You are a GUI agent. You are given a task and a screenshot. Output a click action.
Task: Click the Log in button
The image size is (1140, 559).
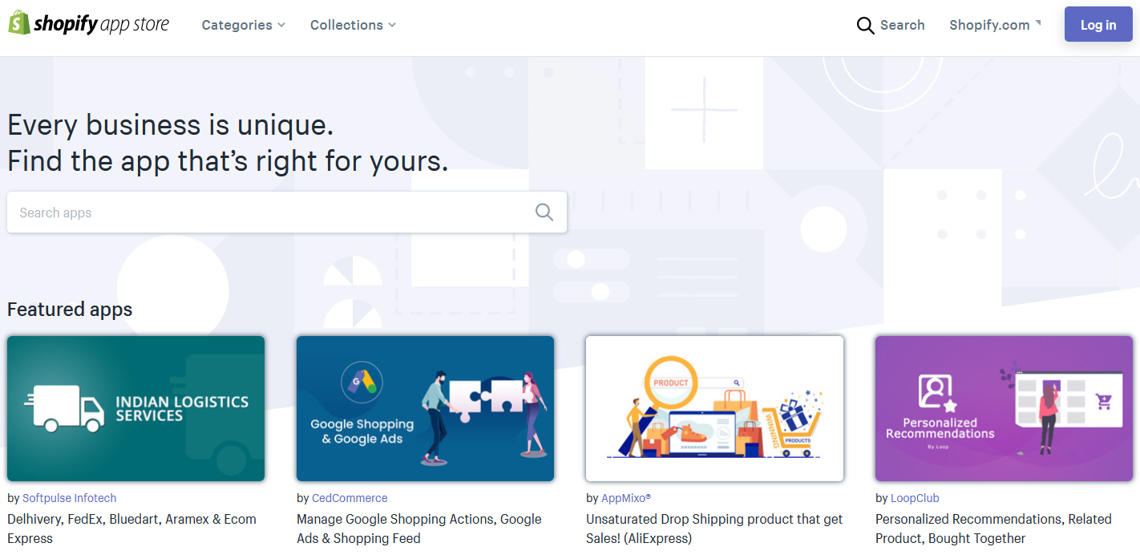click(1098, 25)
